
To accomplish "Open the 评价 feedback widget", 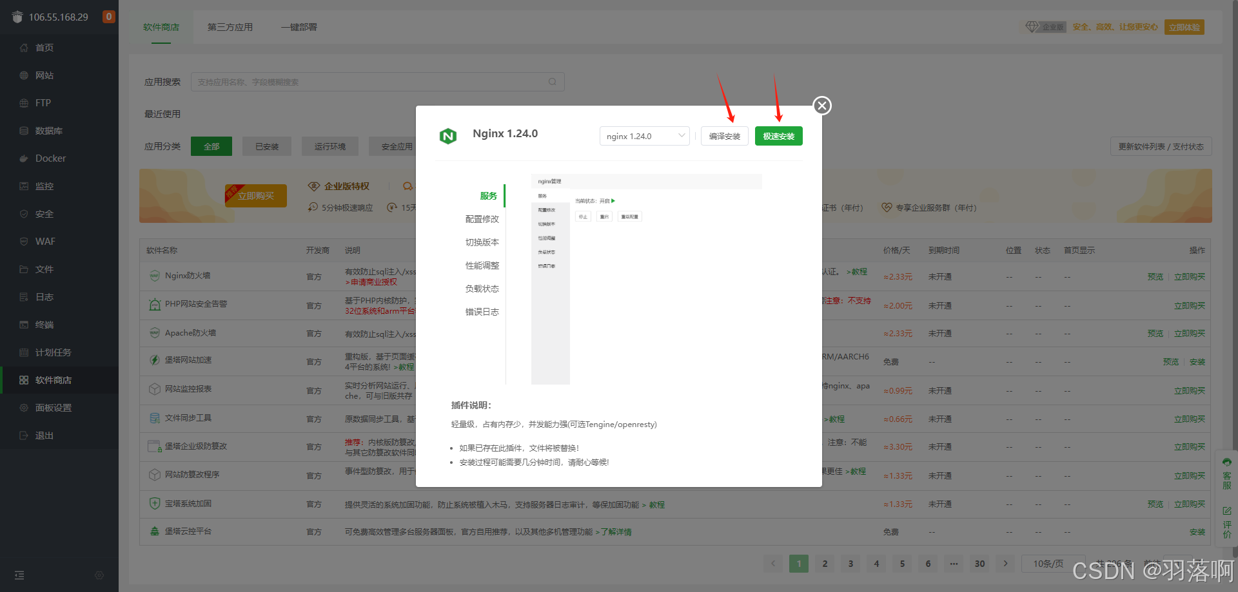I will pyautogui.click(x=1227, y=522).
